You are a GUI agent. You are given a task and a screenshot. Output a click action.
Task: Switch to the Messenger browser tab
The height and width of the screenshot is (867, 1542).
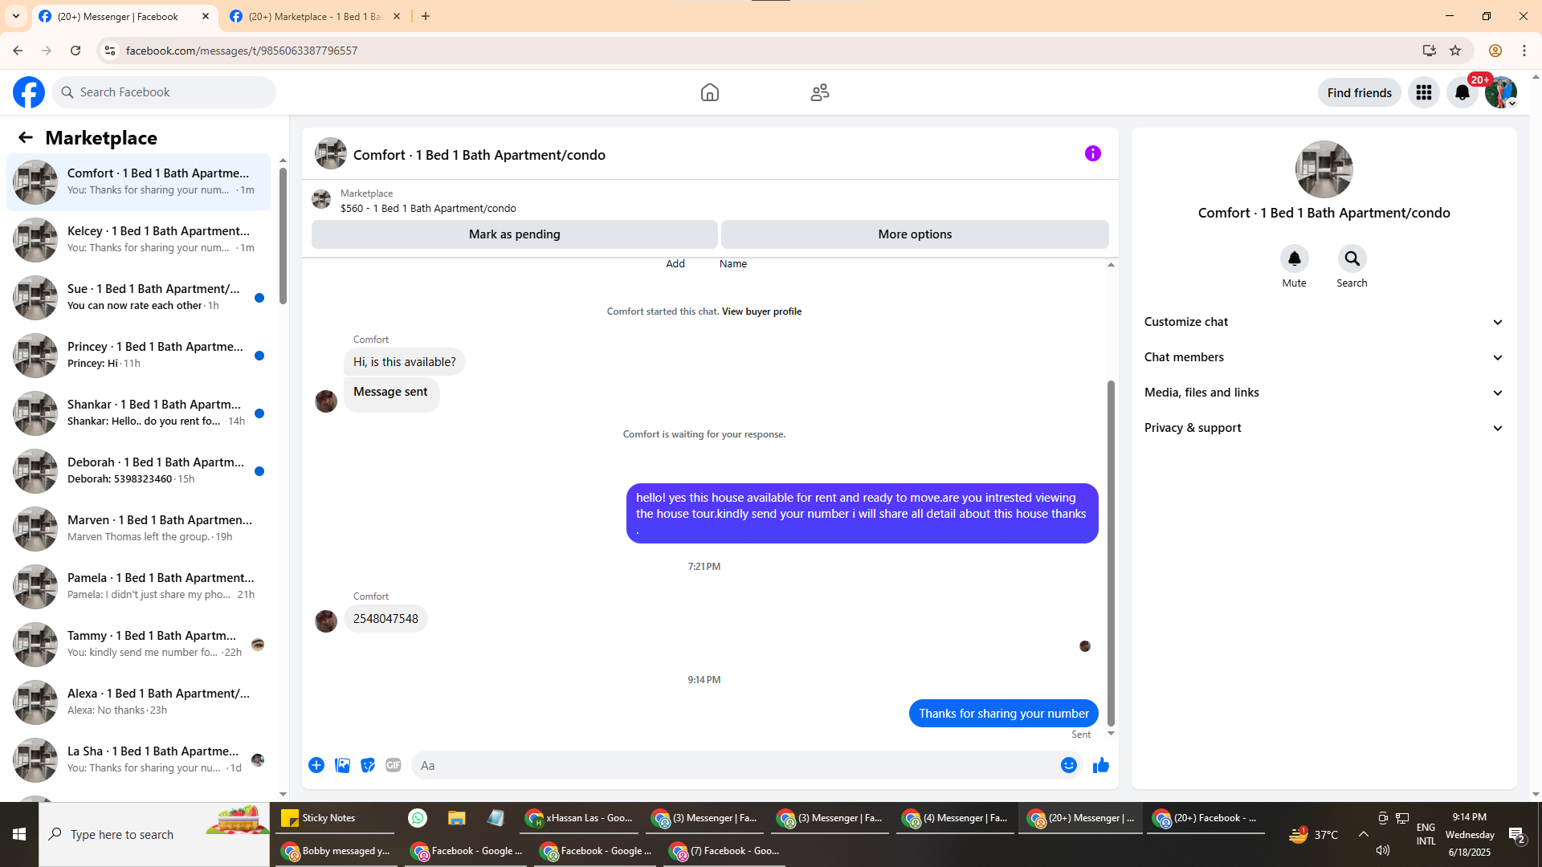click(124, 16)
